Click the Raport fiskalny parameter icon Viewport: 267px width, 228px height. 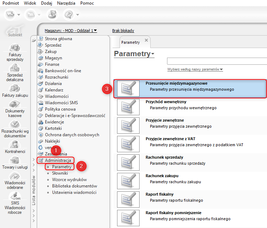pos(128,200)
